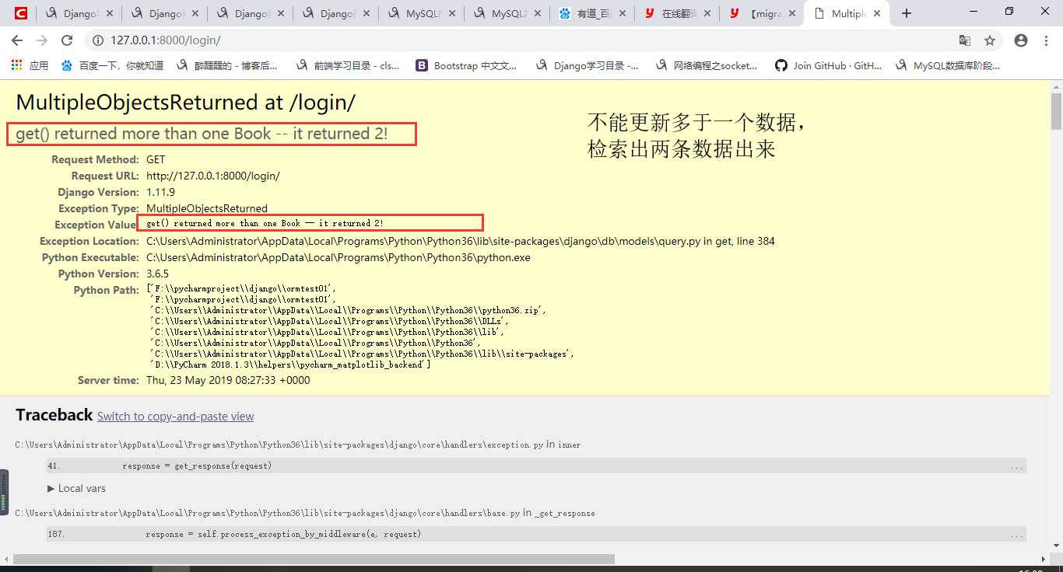
Task: Expand the Local vars section
Action: [x=76, y=488]
